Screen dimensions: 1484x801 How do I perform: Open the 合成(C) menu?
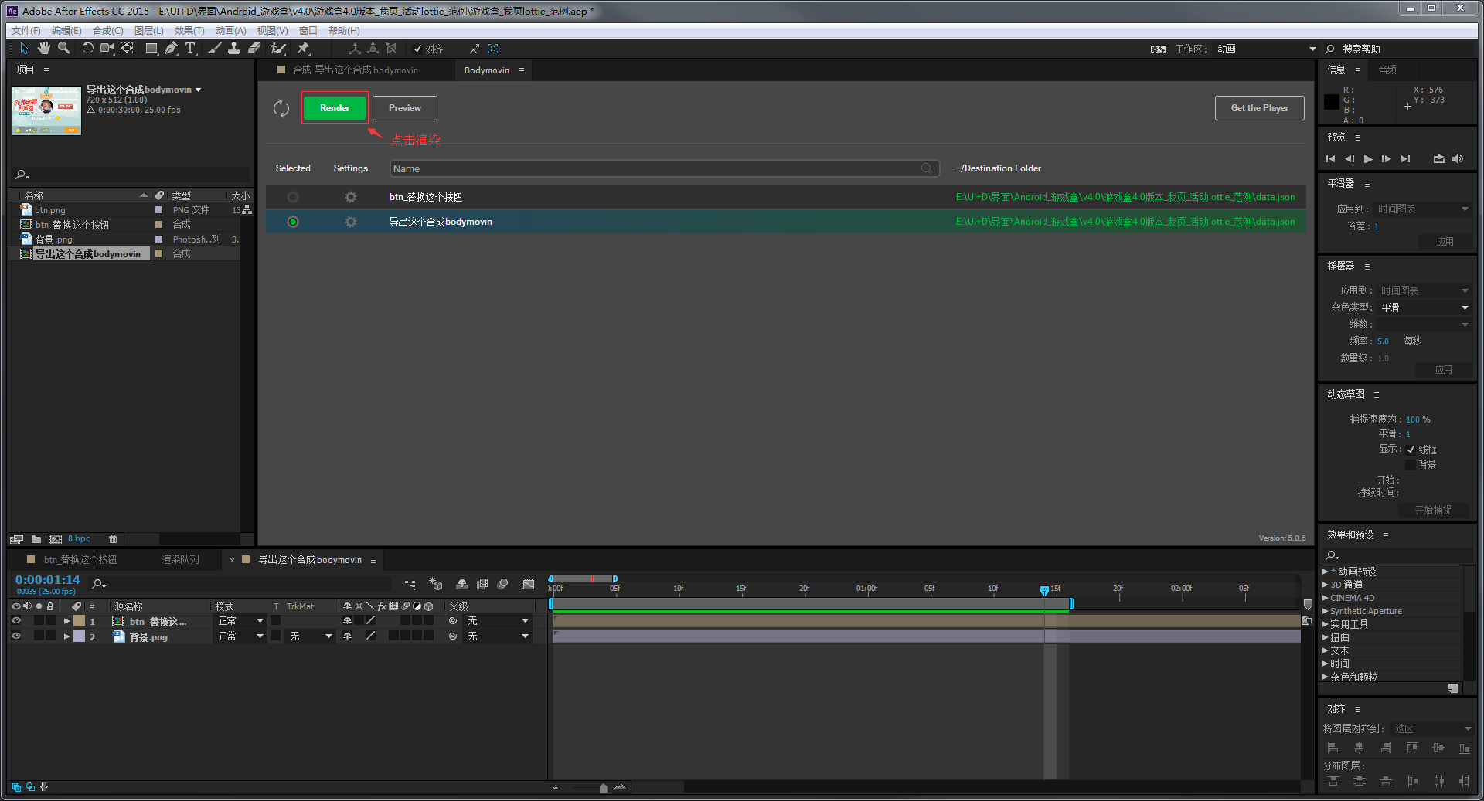coord(108,31)
